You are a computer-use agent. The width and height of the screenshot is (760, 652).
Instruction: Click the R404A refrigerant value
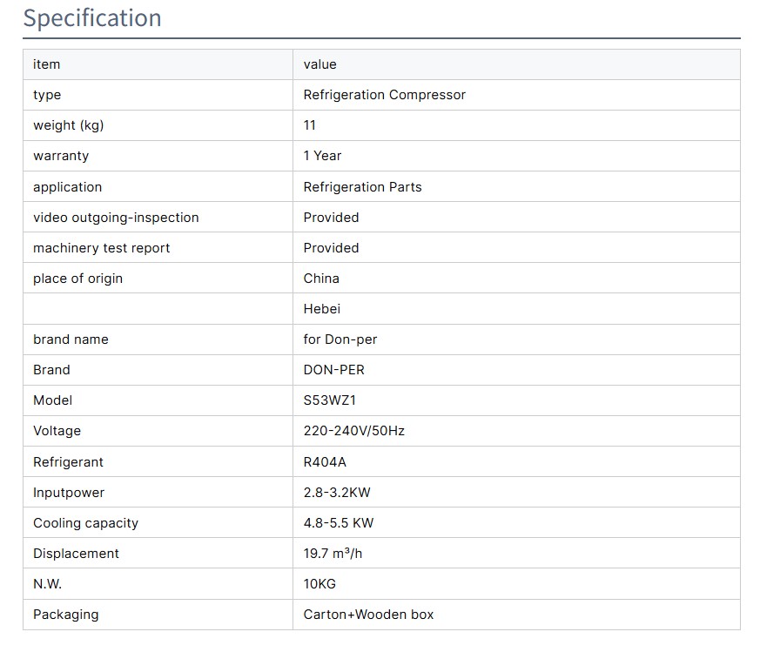point(325,462)
